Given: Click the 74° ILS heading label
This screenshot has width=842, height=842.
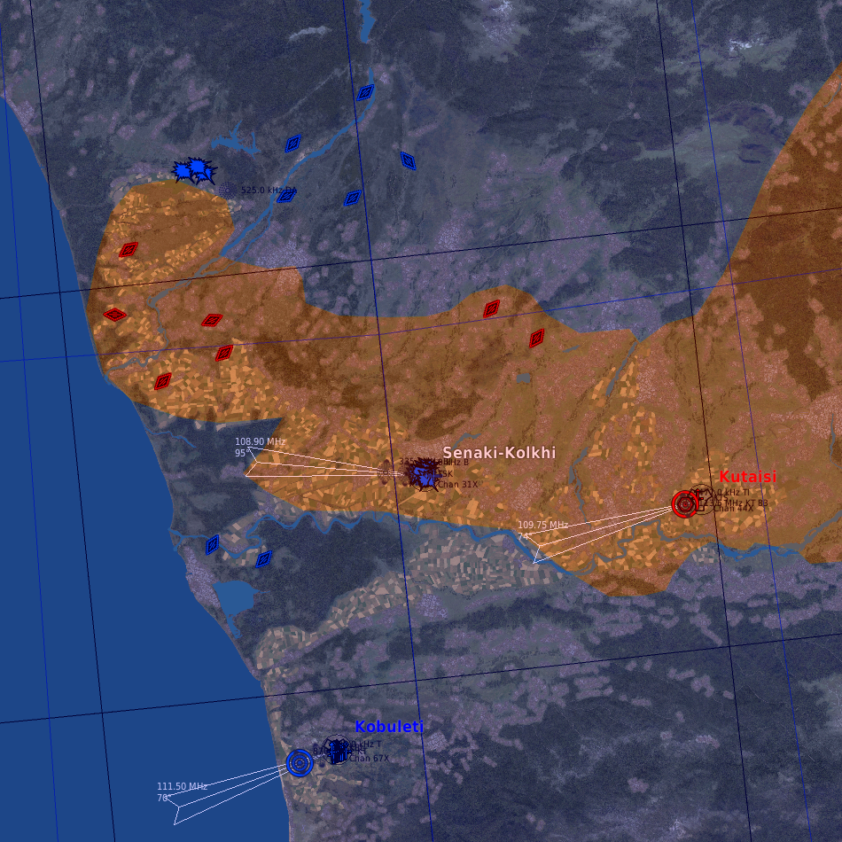Looking at the screenshot, I should point(524,536).
